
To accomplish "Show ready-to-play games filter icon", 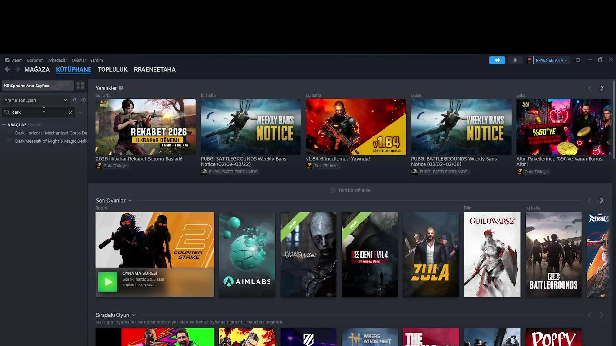I will coord(83,100).
